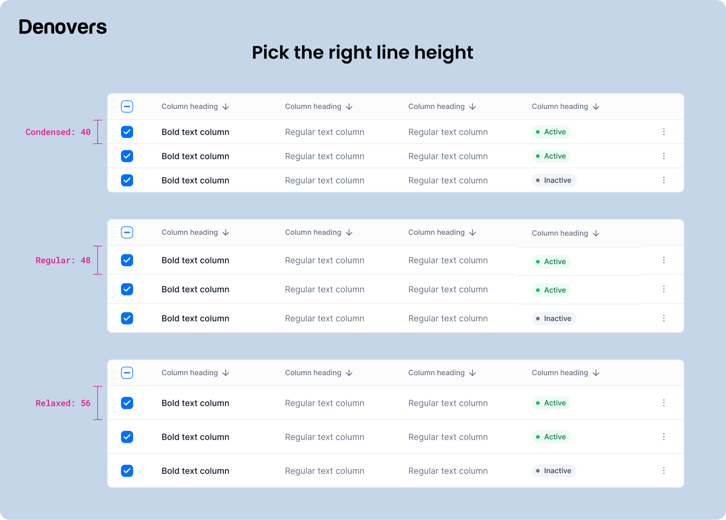Toggle the select-all checkbox in the Condensed table header
726x520 pixels.
127,107
